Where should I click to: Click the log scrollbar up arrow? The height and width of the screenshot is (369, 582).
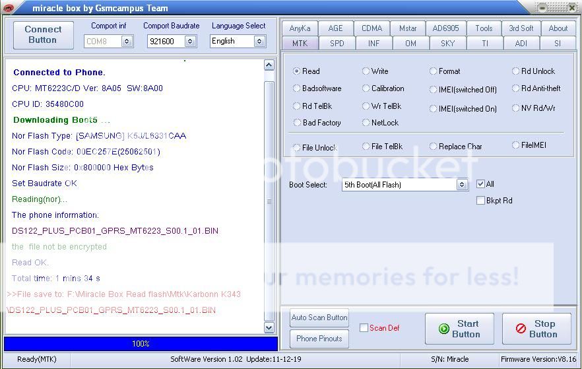coord(269,65)
